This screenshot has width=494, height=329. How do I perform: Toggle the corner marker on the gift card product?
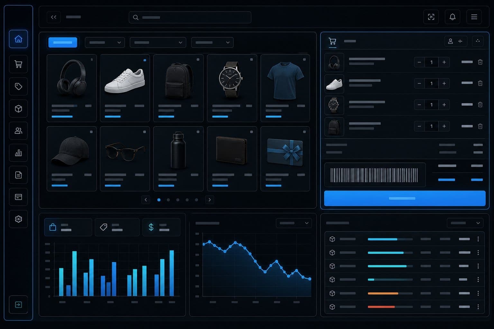[x=304, y=132]
